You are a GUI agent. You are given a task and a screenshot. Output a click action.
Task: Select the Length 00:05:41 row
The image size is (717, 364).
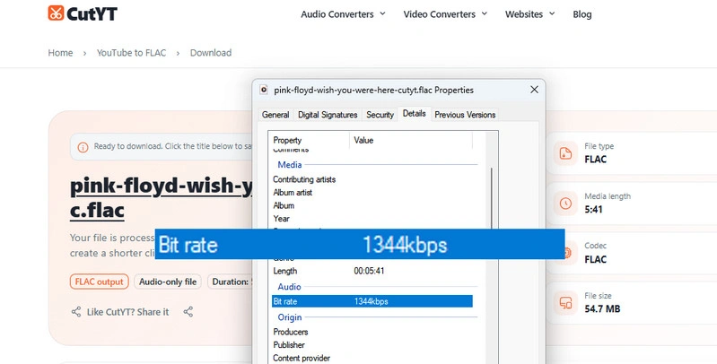pos(372,271)
